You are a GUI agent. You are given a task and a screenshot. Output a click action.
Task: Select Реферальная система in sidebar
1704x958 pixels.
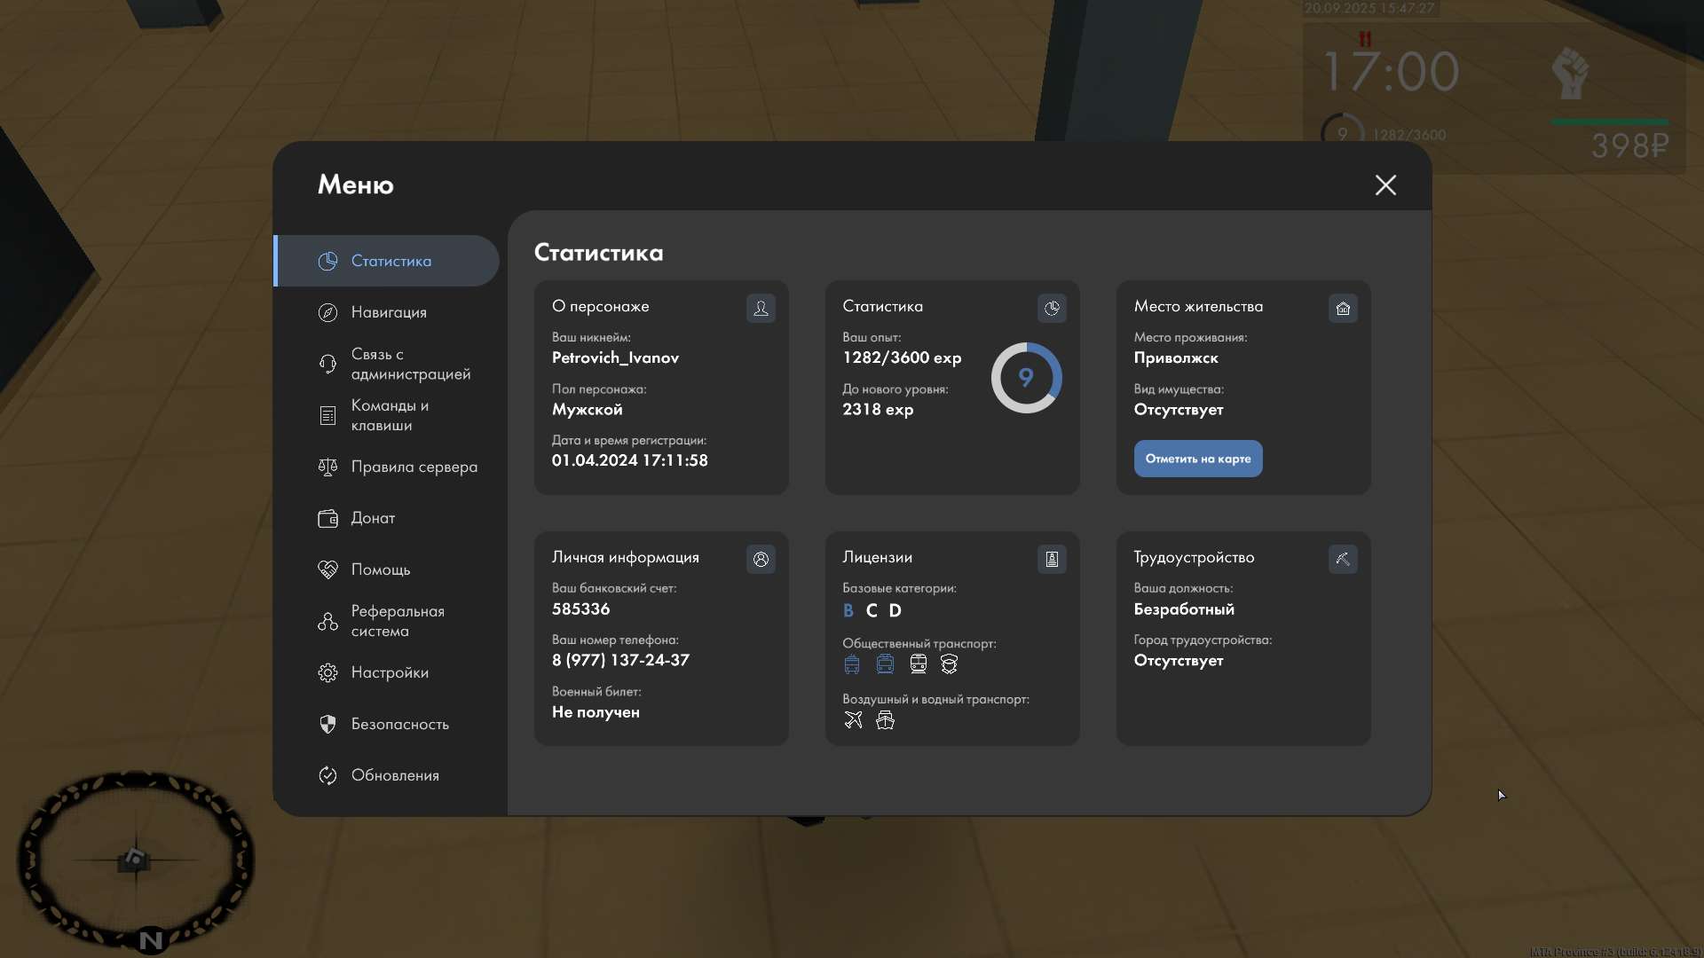coord(397,621)
